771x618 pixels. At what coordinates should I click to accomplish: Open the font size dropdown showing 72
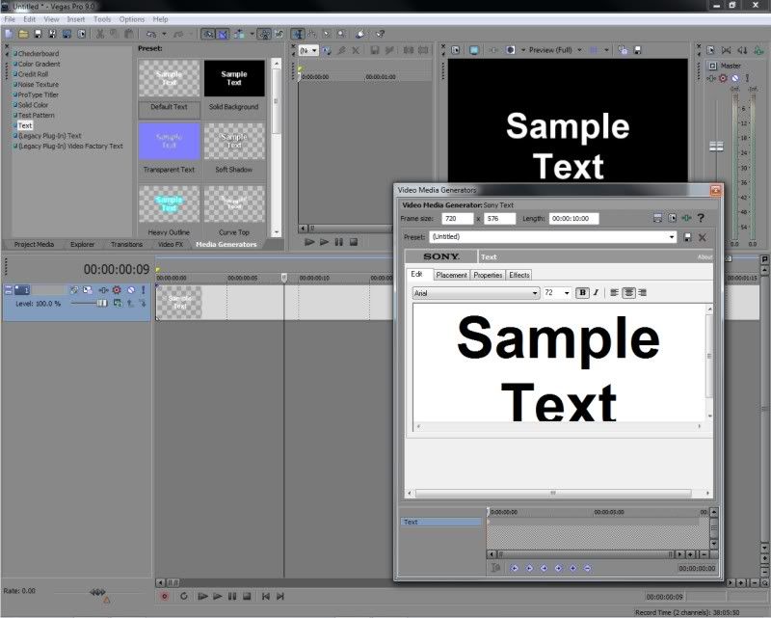[567, 293]
